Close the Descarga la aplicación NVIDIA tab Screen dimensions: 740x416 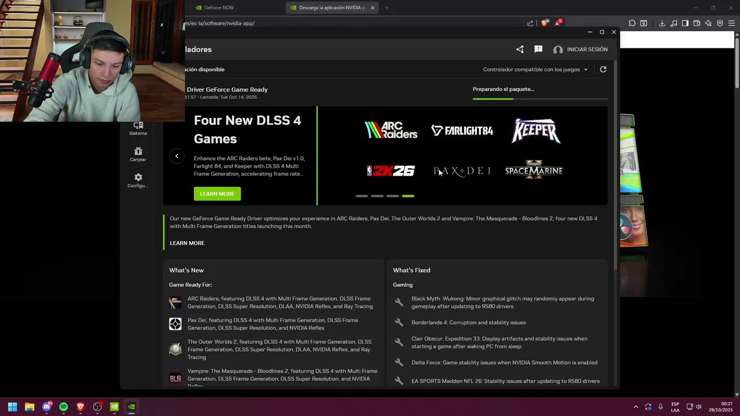click(373, 8)
